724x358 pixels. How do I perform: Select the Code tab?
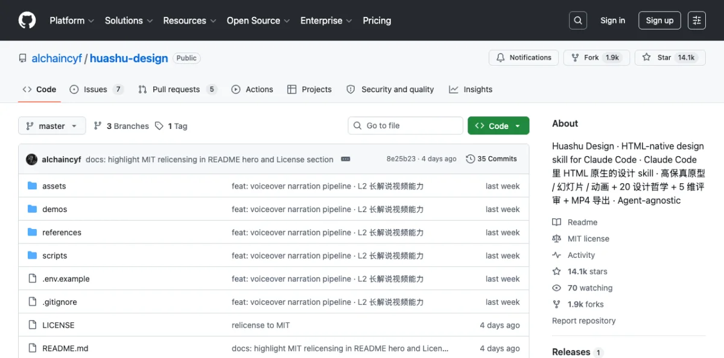point(39,89)
